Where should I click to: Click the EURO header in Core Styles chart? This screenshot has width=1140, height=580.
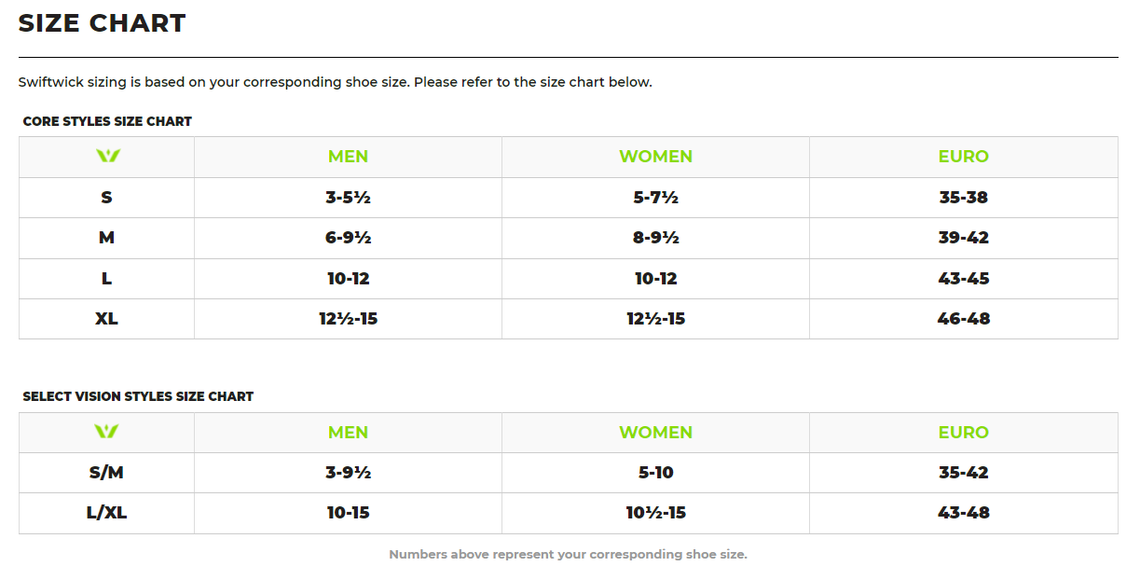[x=963, y=157]
